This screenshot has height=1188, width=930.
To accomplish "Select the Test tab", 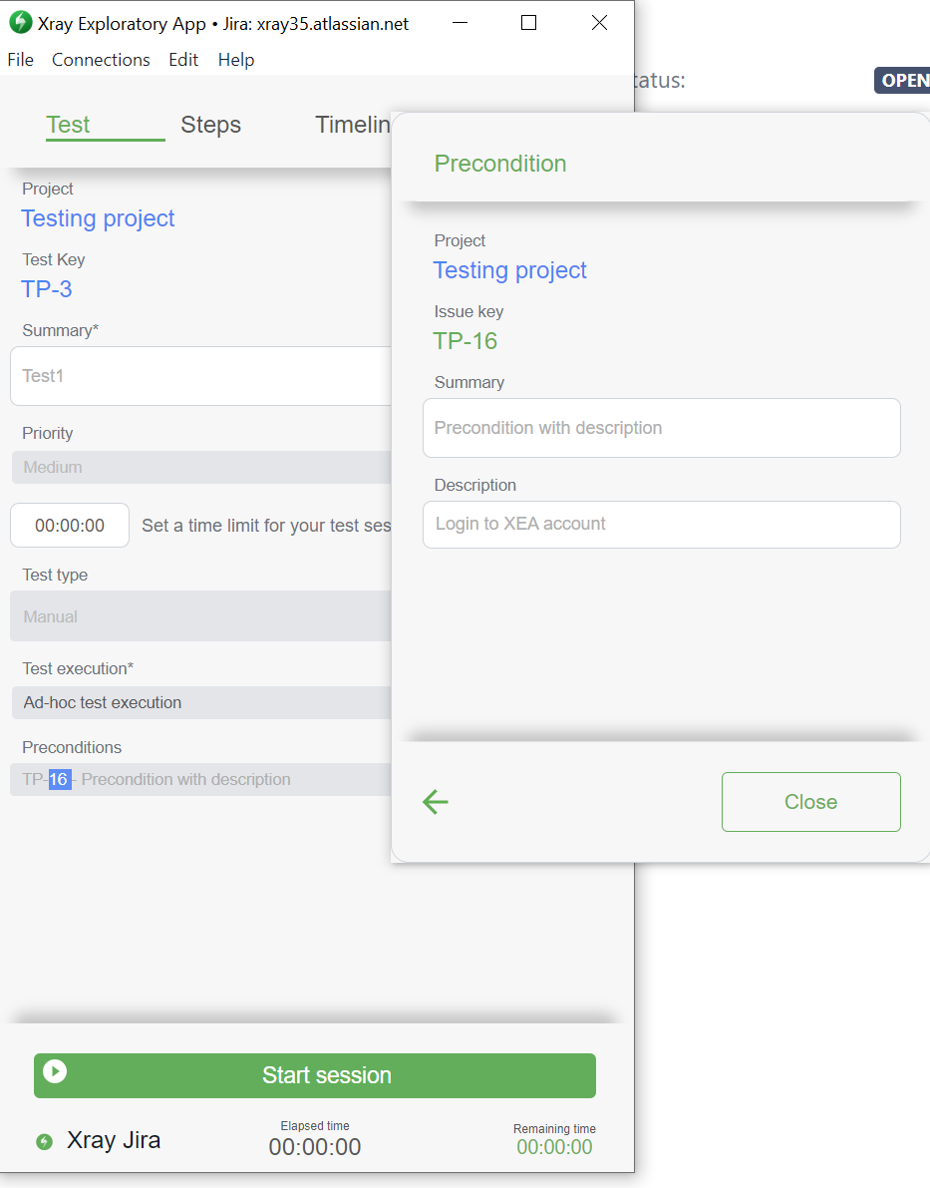I will pyautogui.click(x=68, y=125).
